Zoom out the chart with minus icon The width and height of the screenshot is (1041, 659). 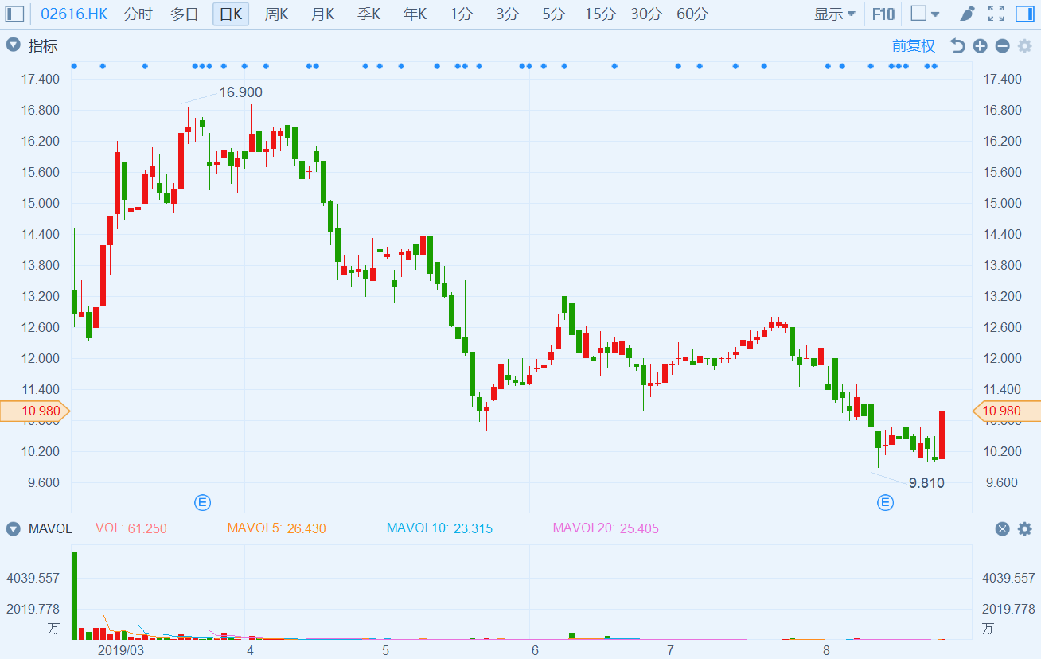1002,46
